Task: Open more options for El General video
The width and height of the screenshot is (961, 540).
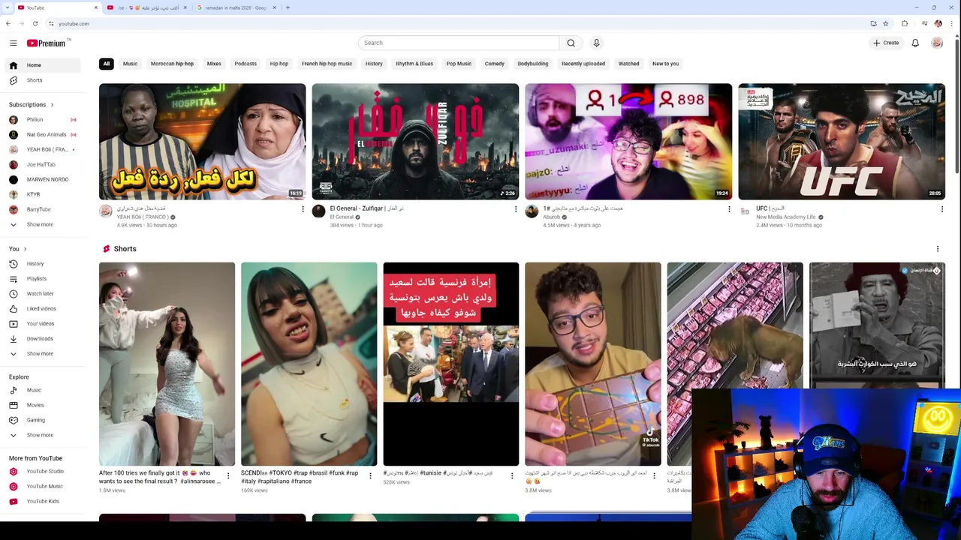Action: point(516,209)
